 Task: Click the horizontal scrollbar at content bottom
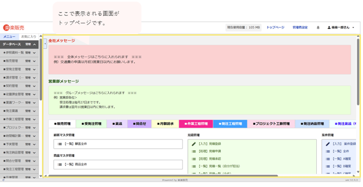(163, 176)
